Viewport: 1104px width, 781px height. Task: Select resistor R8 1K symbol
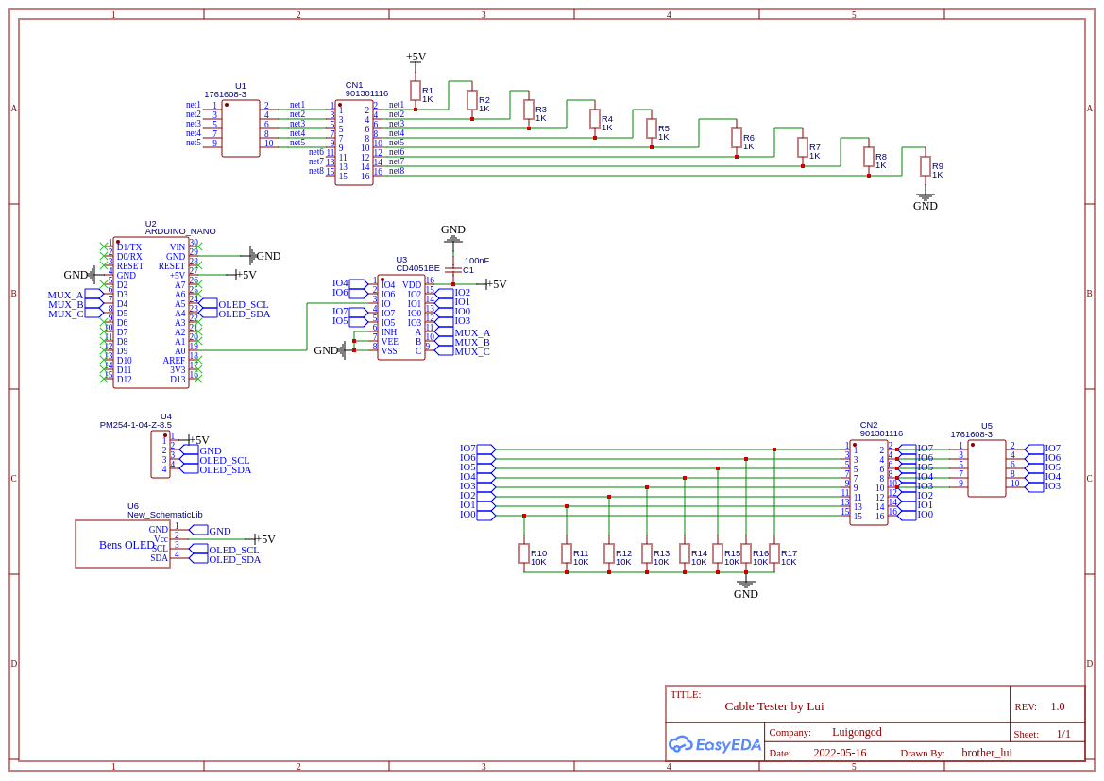click(869, 157)
